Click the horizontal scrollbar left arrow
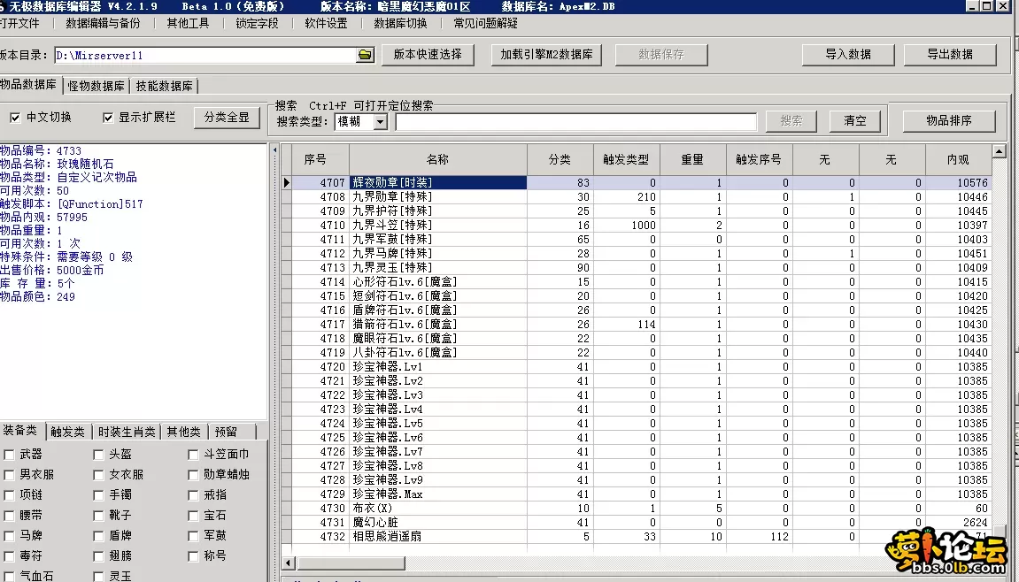The height and width of the screenshot is (582, 1019). (289, 563)
